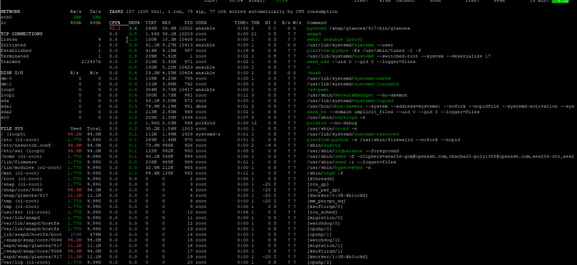Click the DISK I/O section heading
This screenshot has height=265, width=577.
coord(12,73)
